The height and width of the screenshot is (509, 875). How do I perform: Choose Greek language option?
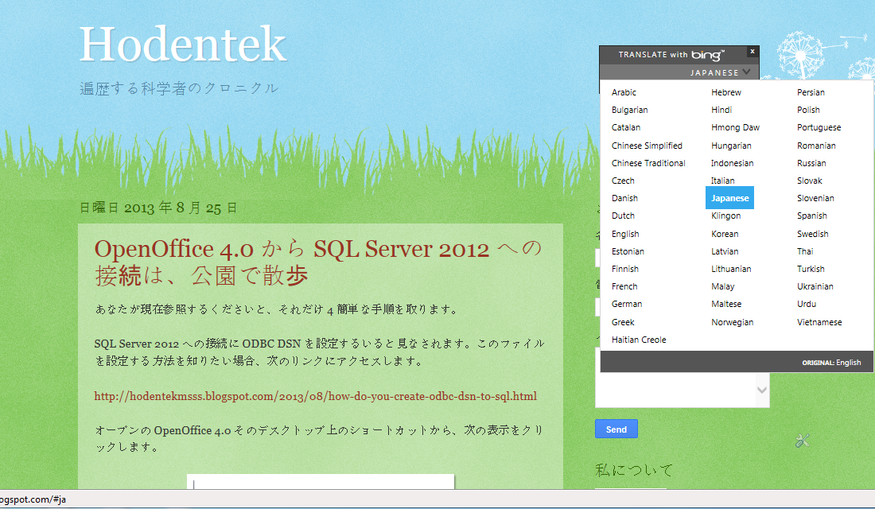click(x=623, y=322)
